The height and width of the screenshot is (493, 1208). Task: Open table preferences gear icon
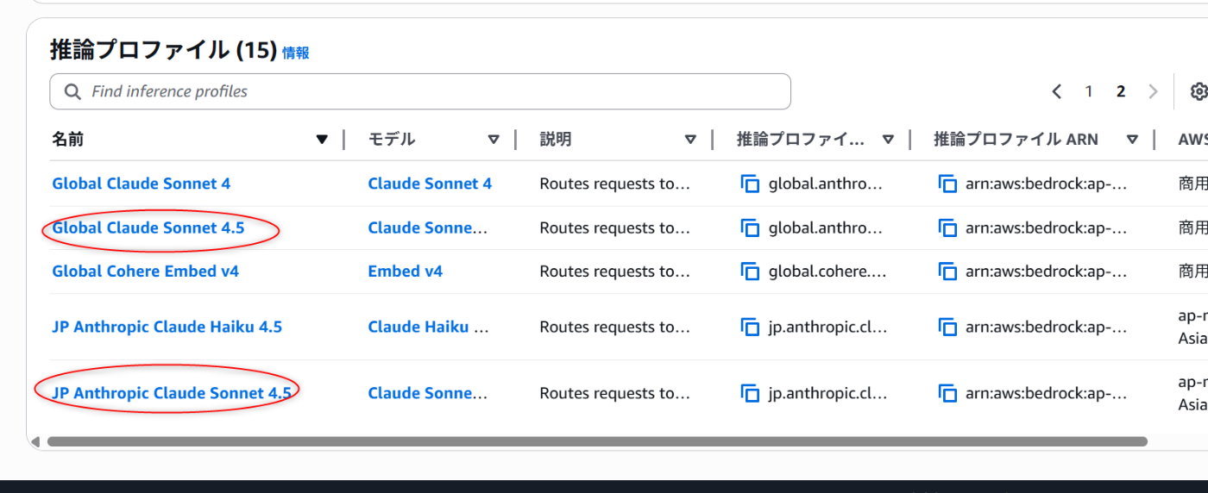1198,91
